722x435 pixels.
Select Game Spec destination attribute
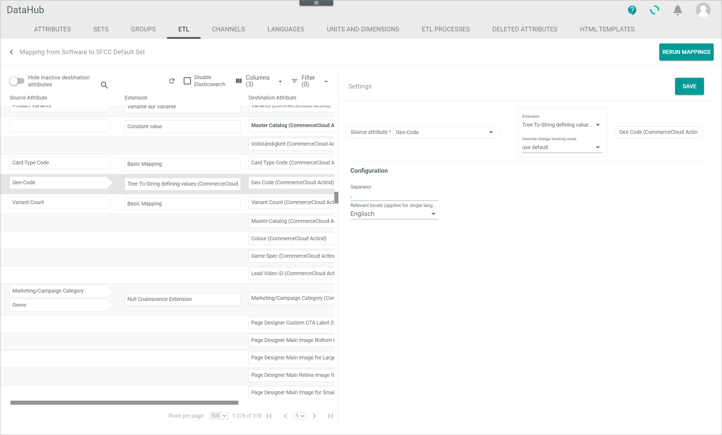291,256
